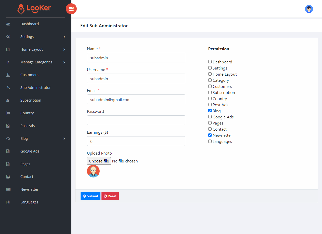Open Newsletter from the sidebar

[29, 189]
